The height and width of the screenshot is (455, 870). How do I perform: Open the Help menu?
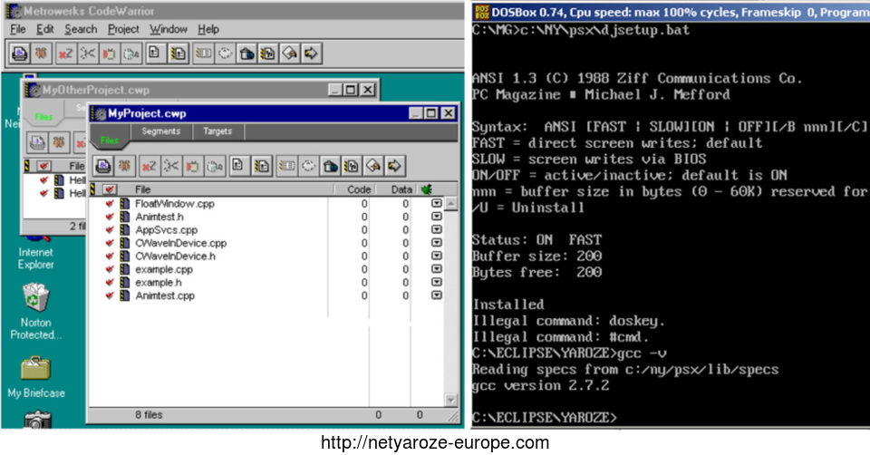(208, 29)
